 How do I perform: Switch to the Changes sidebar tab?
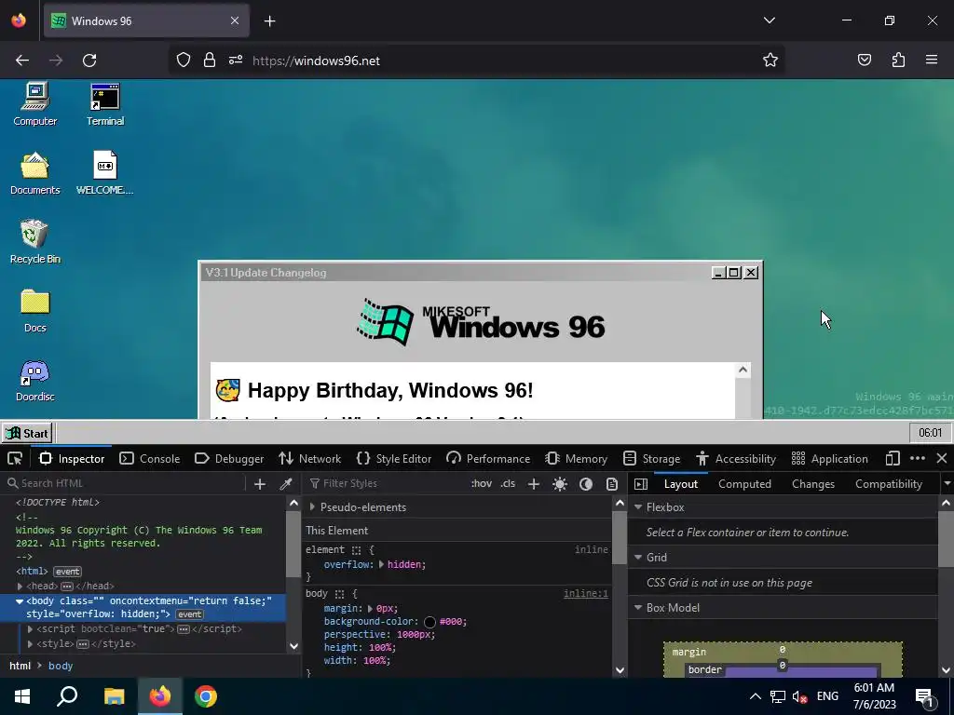(x=812, y=484)
